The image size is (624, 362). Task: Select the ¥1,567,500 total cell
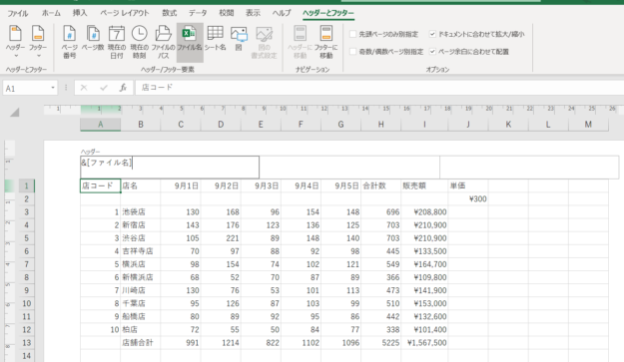click(424, 342)
